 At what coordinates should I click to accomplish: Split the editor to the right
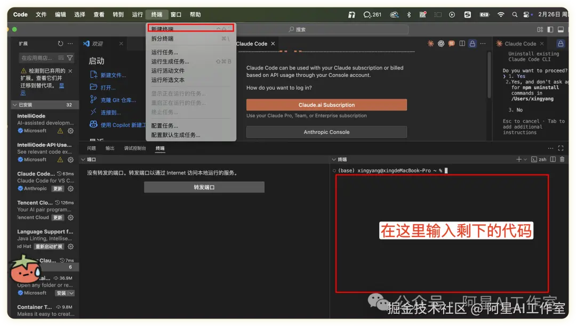[x=462, y=43]
